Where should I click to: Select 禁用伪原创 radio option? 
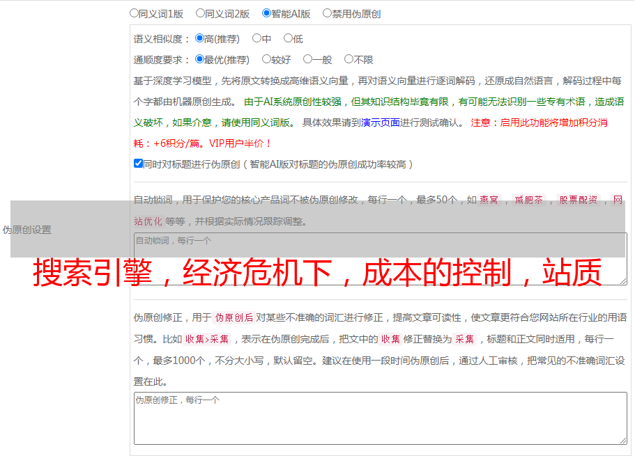pyautogui.click(x=327, y=13)
